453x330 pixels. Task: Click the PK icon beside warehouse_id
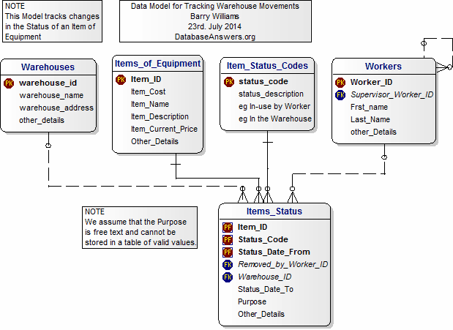(x=9, y=83)
